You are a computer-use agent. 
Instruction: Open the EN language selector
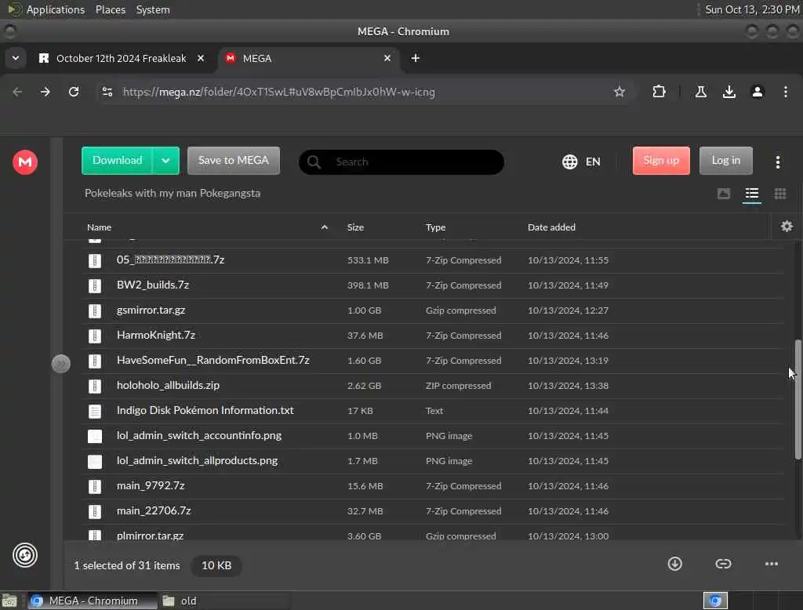tap(581, 162)
